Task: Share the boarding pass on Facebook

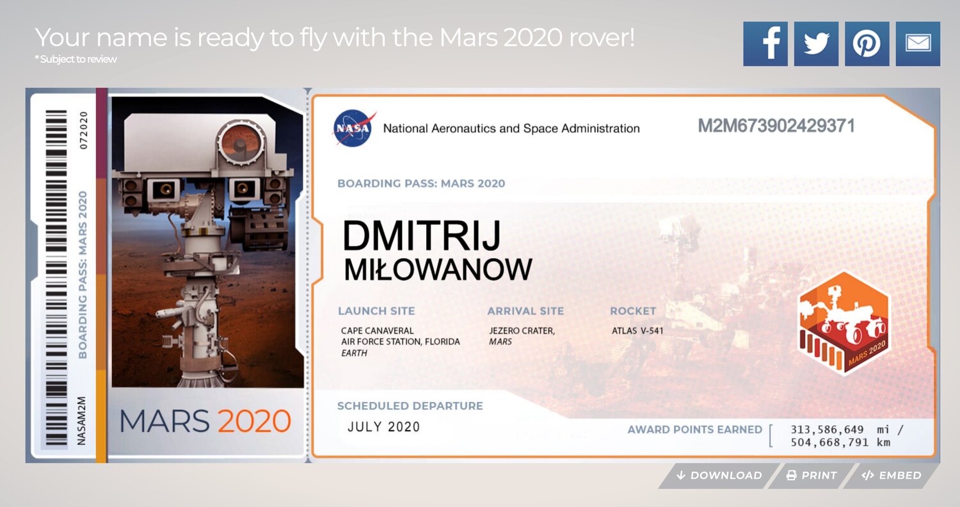Action: coord(765,44)
